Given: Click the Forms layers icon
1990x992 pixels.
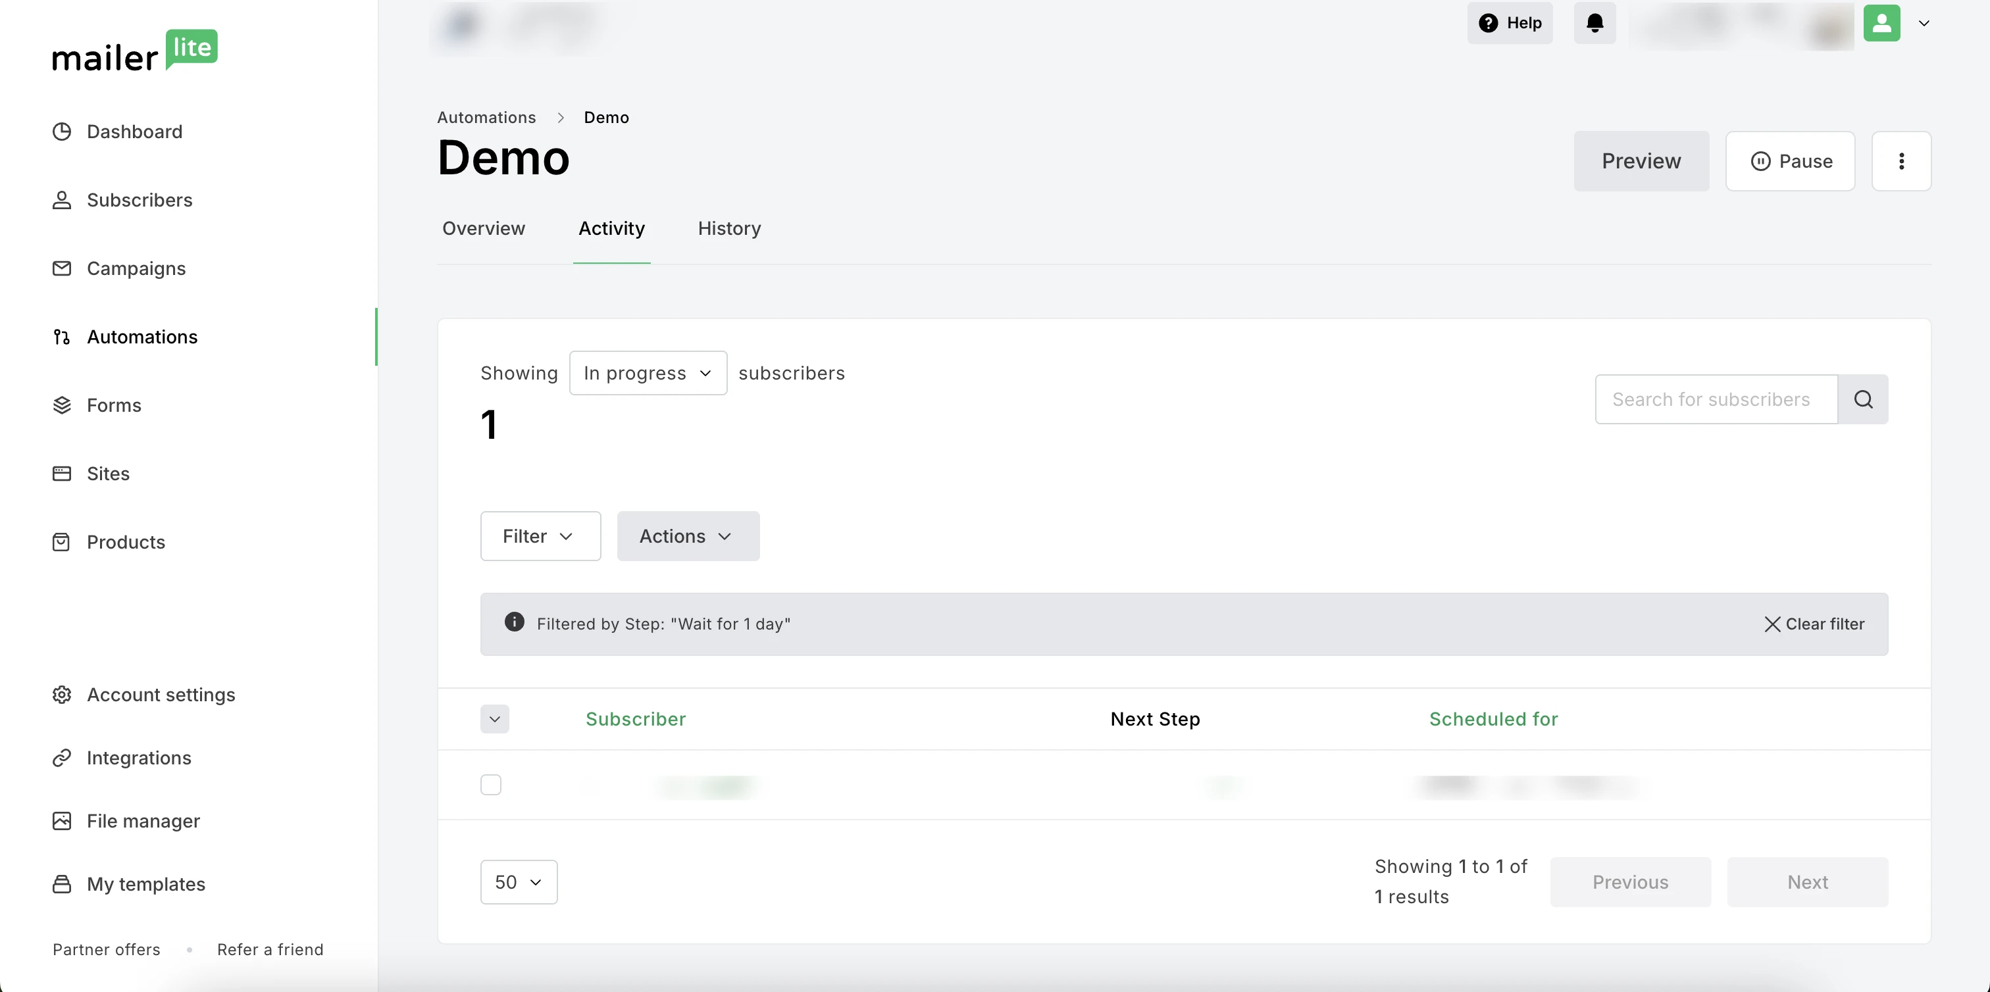Looking at the screenshot, I should (62, 405).
